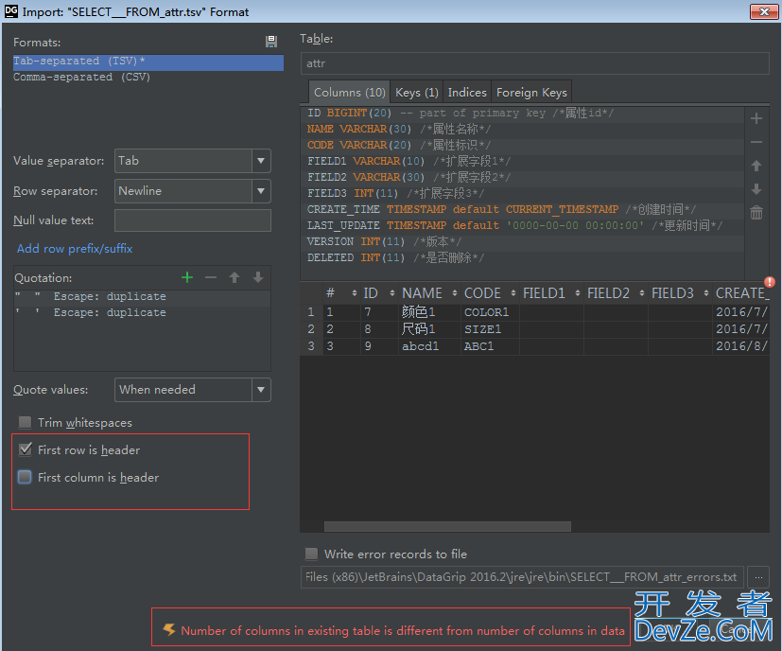
Task: Click the Table name input field
Action: coord(534,63)
